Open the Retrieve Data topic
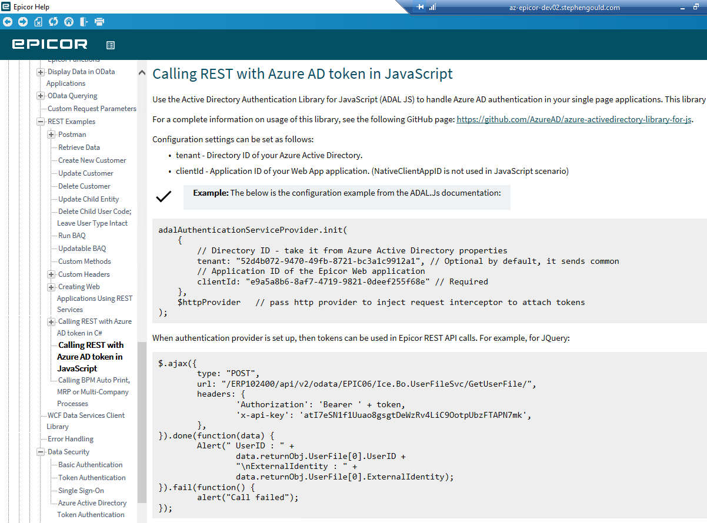 [79, 147]
